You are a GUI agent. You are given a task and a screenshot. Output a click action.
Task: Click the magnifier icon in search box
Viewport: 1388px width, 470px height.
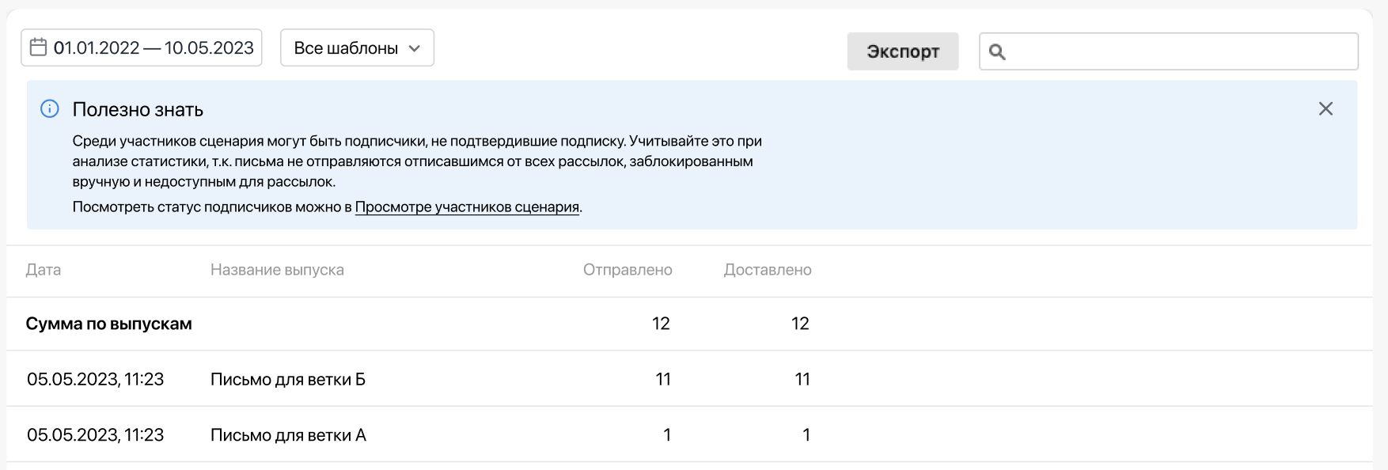click(x=997, y=52)
